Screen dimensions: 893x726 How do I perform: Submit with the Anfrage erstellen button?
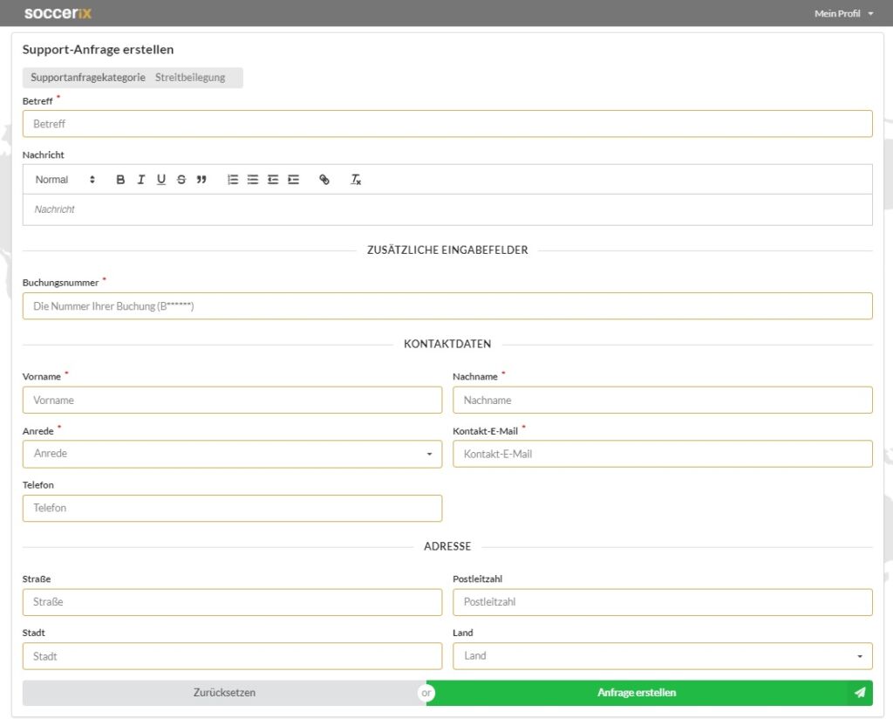tap(637, 693)
